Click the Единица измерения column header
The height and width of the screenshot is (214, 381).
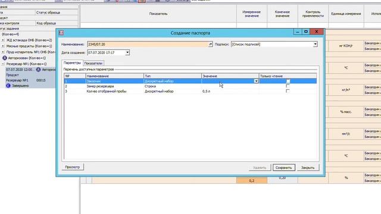tap(346, 14)
